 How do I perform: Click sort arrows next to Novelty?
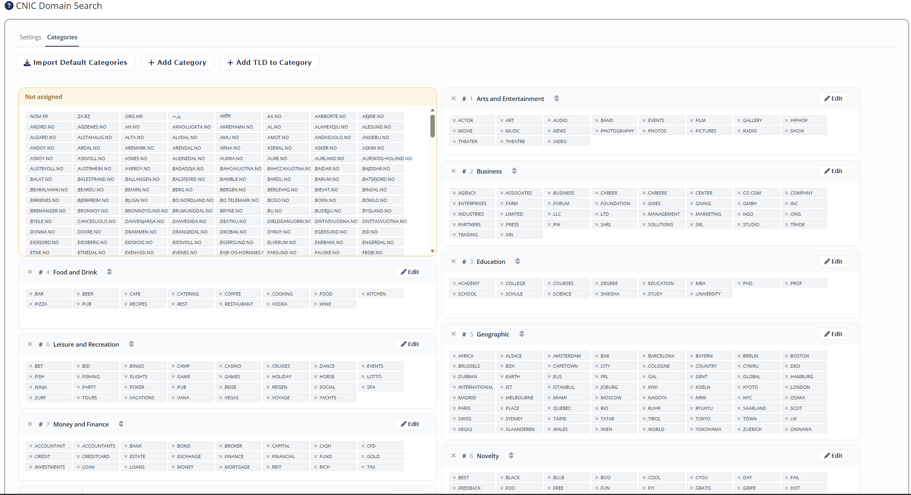tap(511, 456)
